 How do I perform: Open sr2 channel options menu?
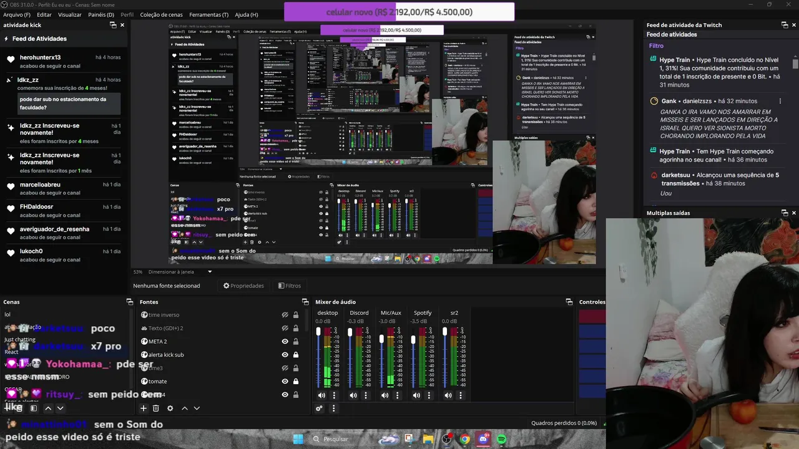point(461,395)
